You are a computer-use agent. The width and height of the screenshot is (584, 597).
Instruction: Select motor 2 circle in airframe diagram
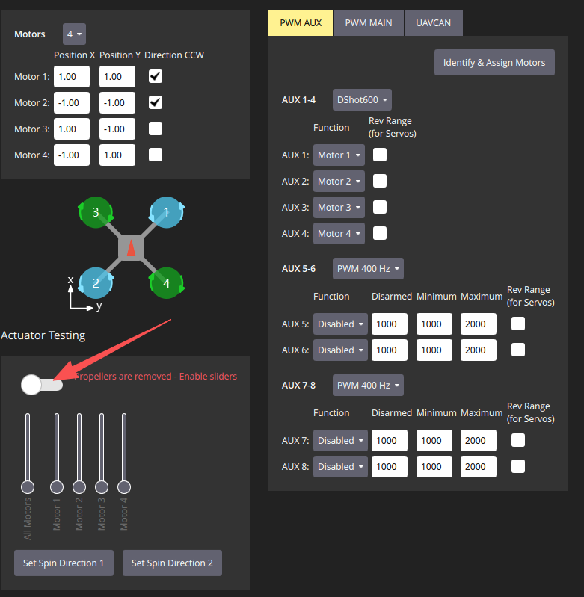96,283
